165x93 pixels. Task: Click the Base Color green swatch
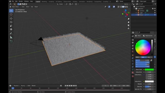149,69
